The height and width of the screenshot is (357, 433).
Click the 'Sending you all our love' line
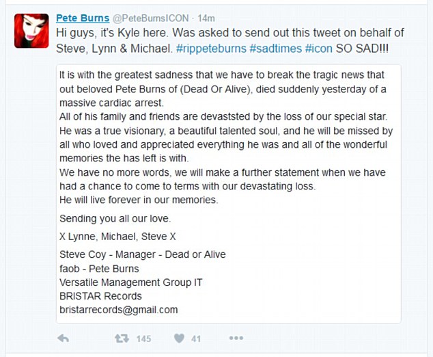click(x=115, y=219)
